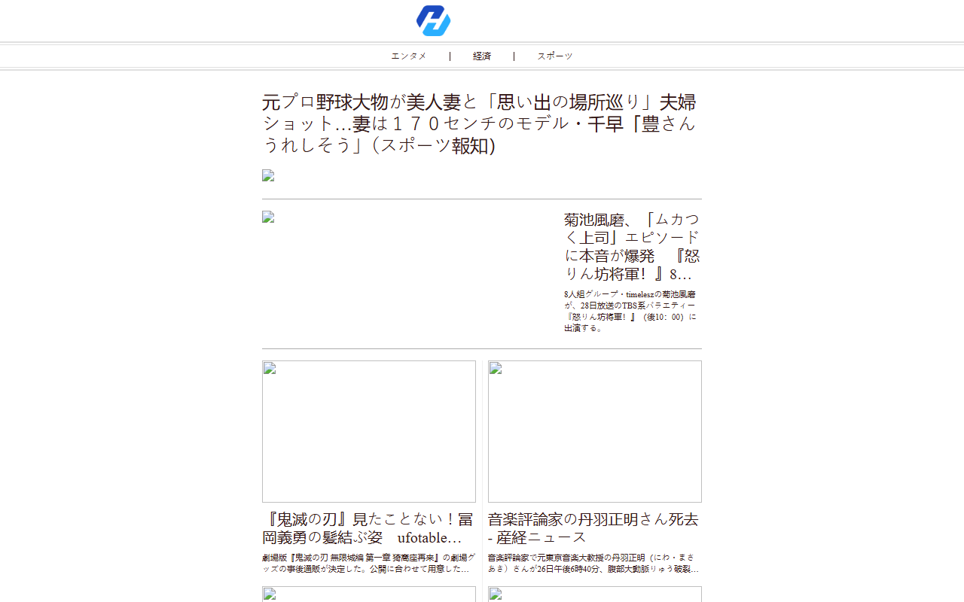Open the 元プロ野球大物 headline article
964x602 pixels.
(x=480, y=123)
